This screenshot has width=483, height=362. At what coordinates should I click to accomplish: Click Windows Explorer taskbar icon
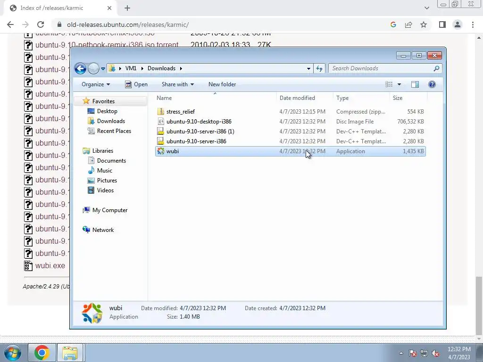click(70, 353)
